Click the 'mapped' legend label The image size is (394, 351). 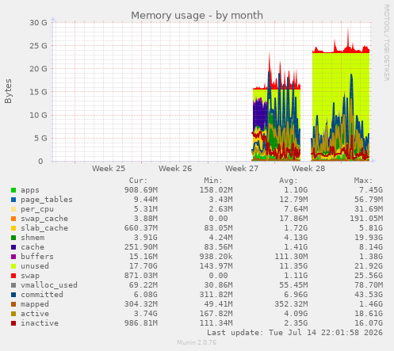35,304
